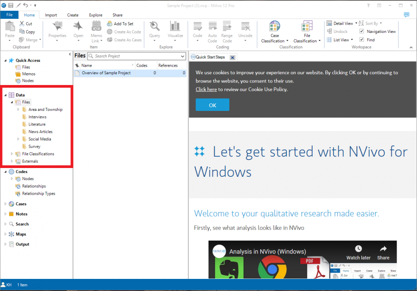The image size is (417, 291).
Task: Expand the Social Media folder
Action: pos(18,139)
